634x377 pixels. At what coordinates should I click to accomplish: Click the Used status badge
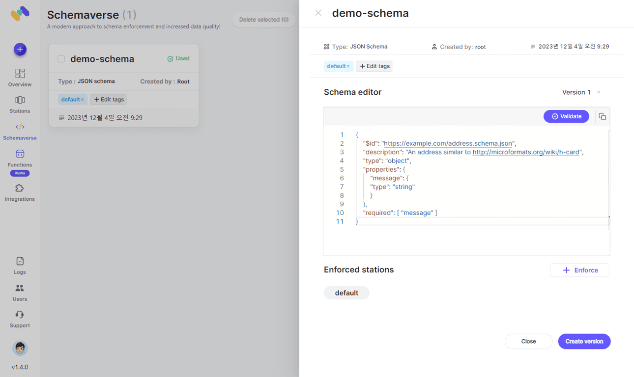point(178,58)
